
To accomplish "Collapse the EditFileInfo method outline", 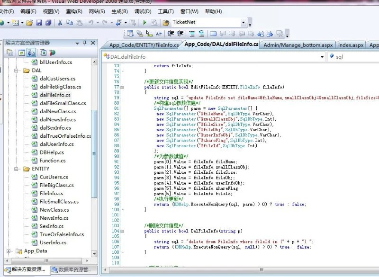I will point(122,87).
